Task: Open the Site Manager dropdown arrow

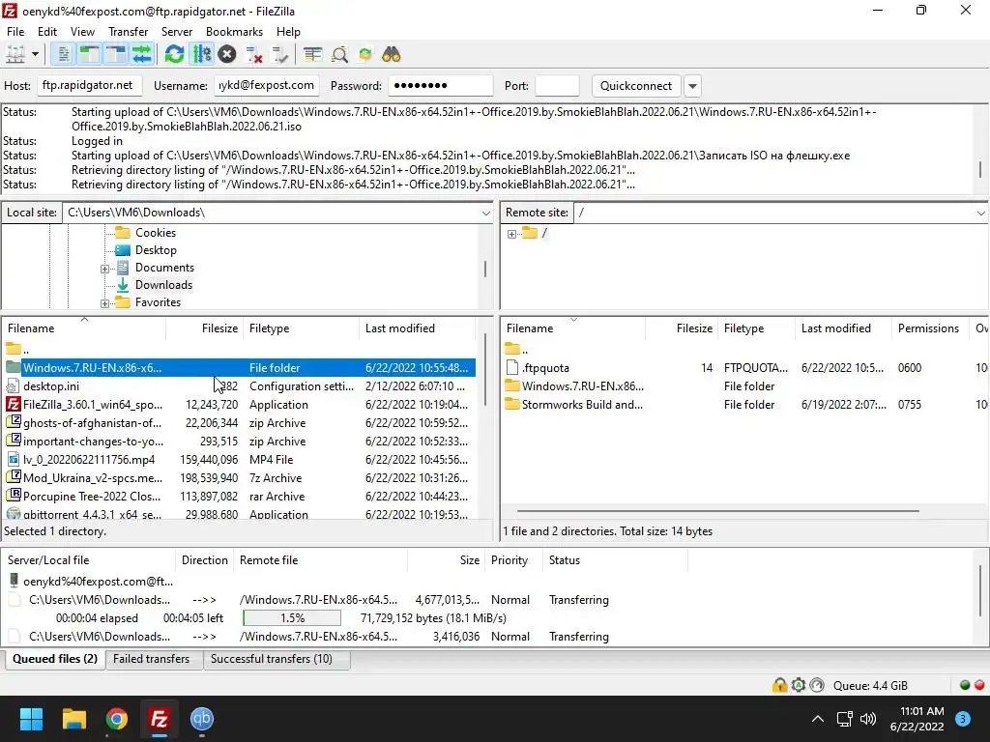Action: click(x=35, y=55)
